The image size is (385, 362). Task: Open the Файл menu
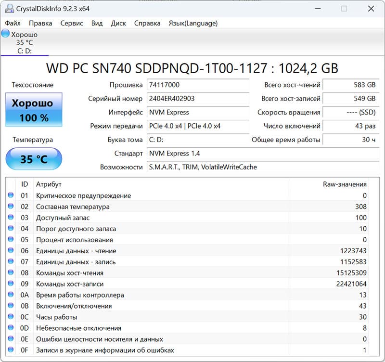pyautogui.click(x=13, y=23)
